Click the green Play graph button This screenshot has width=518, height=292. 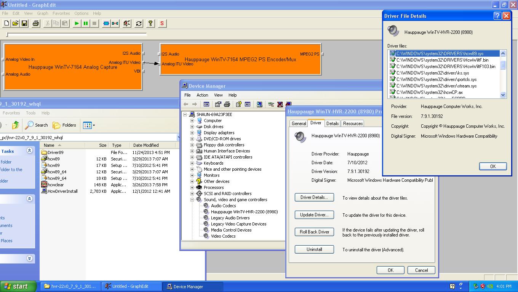click(77, 24)
